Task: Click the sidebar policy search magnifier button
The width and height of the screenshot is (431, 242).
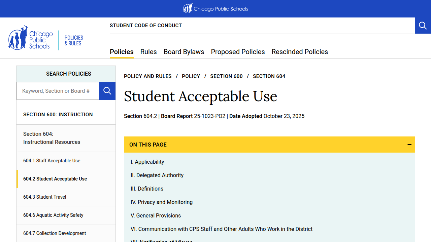Action: point(107,91)
